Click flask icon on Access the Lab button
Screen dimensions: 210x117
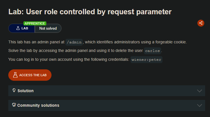pos(15,75)
